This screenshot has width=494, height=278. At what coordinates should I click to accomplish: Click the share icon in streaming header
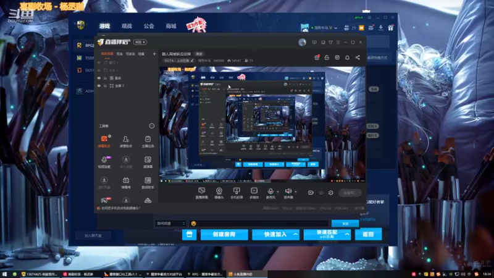(358, 57)
